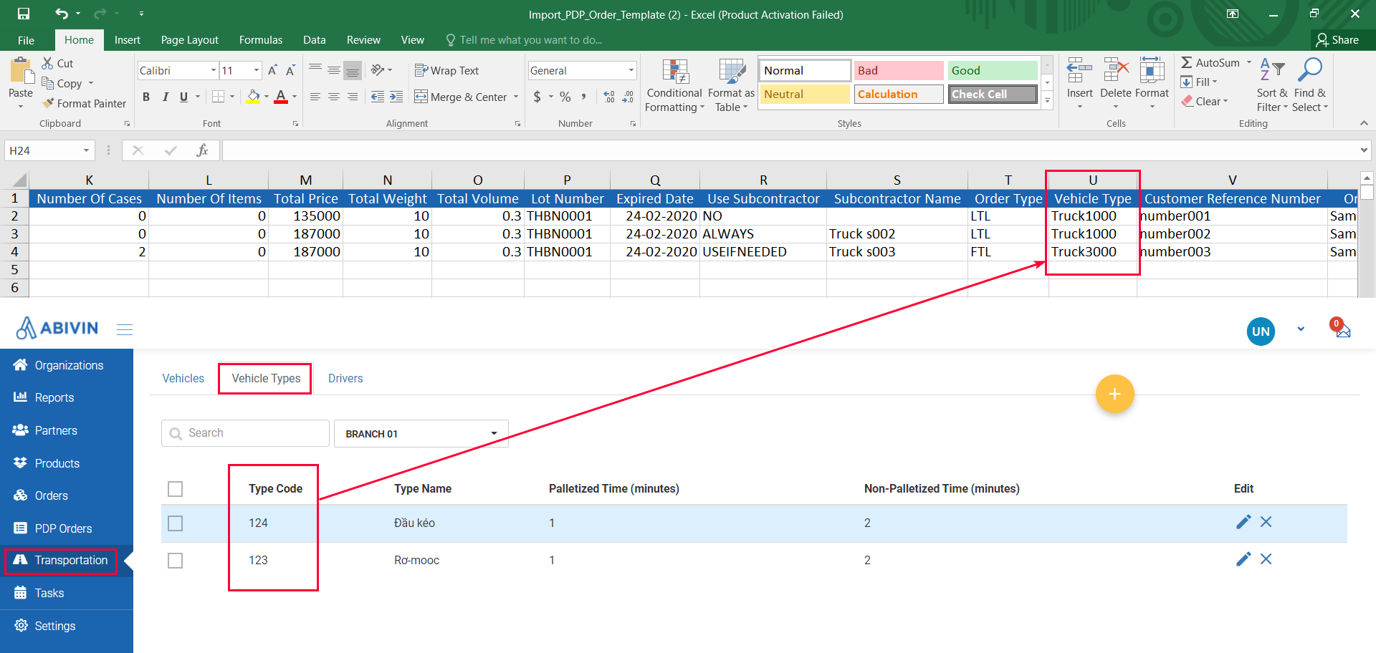Apply percent style to cells
This screenshot has width=1376, height=653.
(x=565, y=97)
